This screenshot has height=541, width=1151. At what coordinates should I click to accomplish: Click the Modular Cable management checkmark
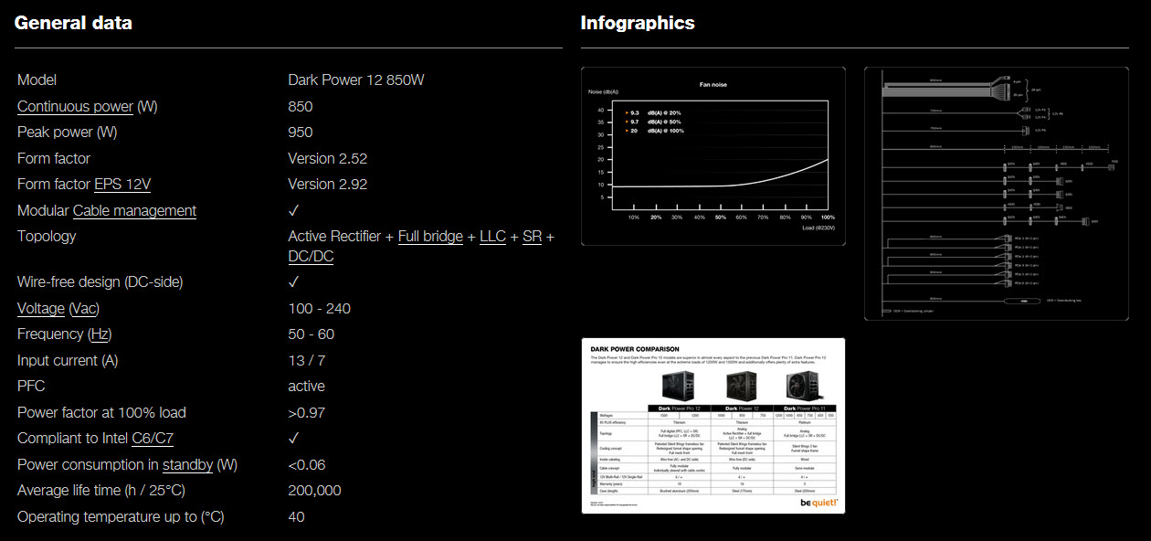click(294, 210)
